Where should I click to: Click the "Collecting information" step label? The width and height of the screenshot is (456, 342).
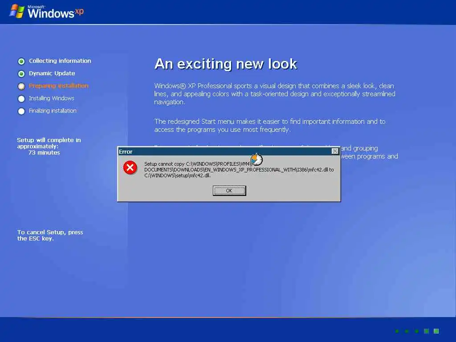pyautogui.click(x=60, y=61)
